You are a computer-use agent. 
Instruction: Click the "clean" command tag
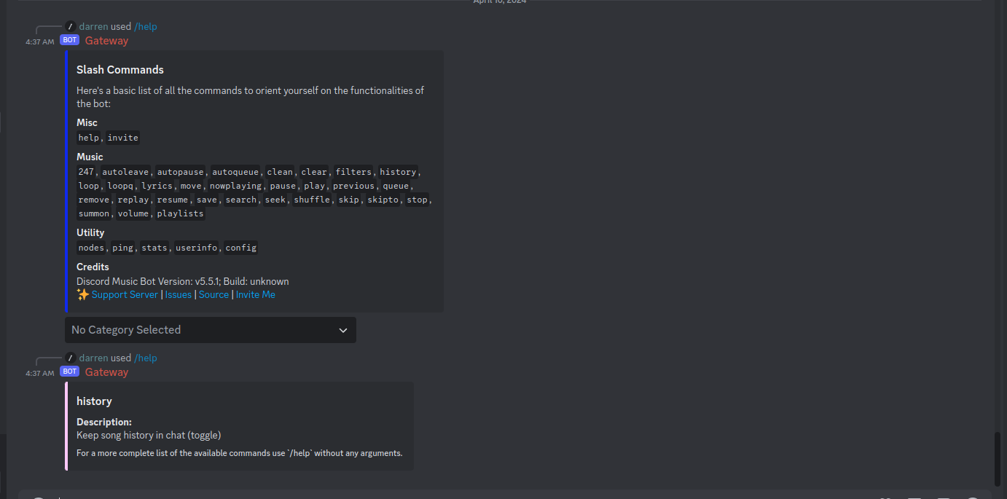pyautogui.click(x=280, y=172)
